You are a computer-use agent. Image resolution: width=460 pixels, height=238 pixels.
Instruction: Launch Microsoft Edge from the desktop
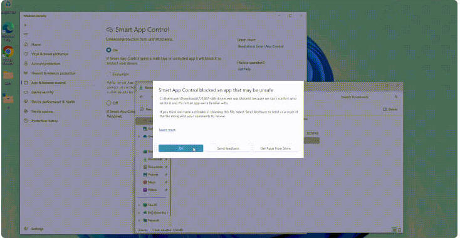(x=8, y=31)
